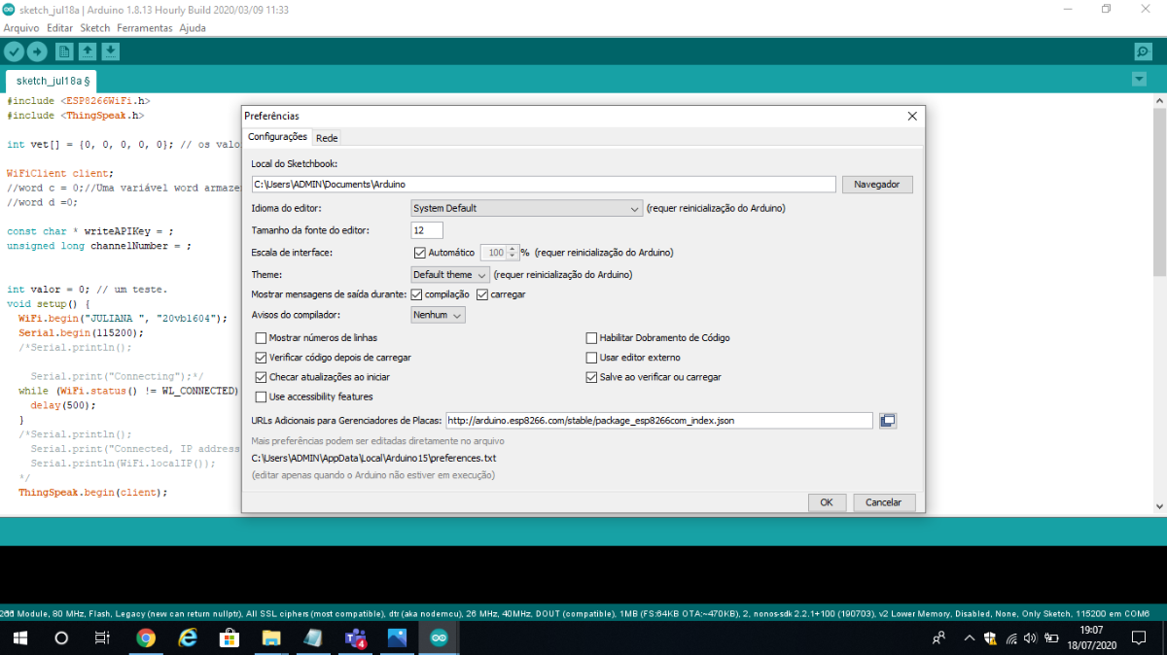Uncheck Salve ao verificar ou carregar
Viewport: 1167px width, 655px height.
point(591,377)
